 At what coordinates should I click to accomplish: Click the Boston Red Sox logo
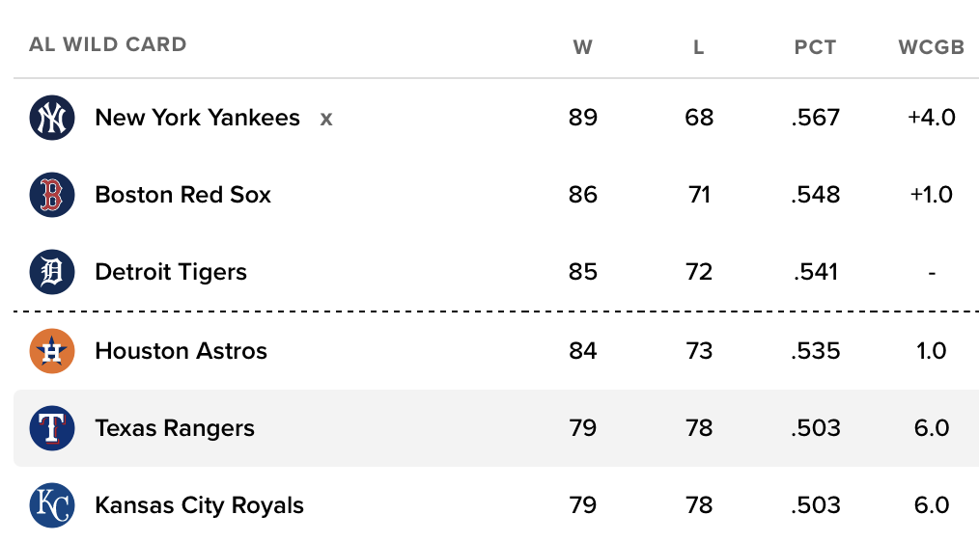click(52, 195)
